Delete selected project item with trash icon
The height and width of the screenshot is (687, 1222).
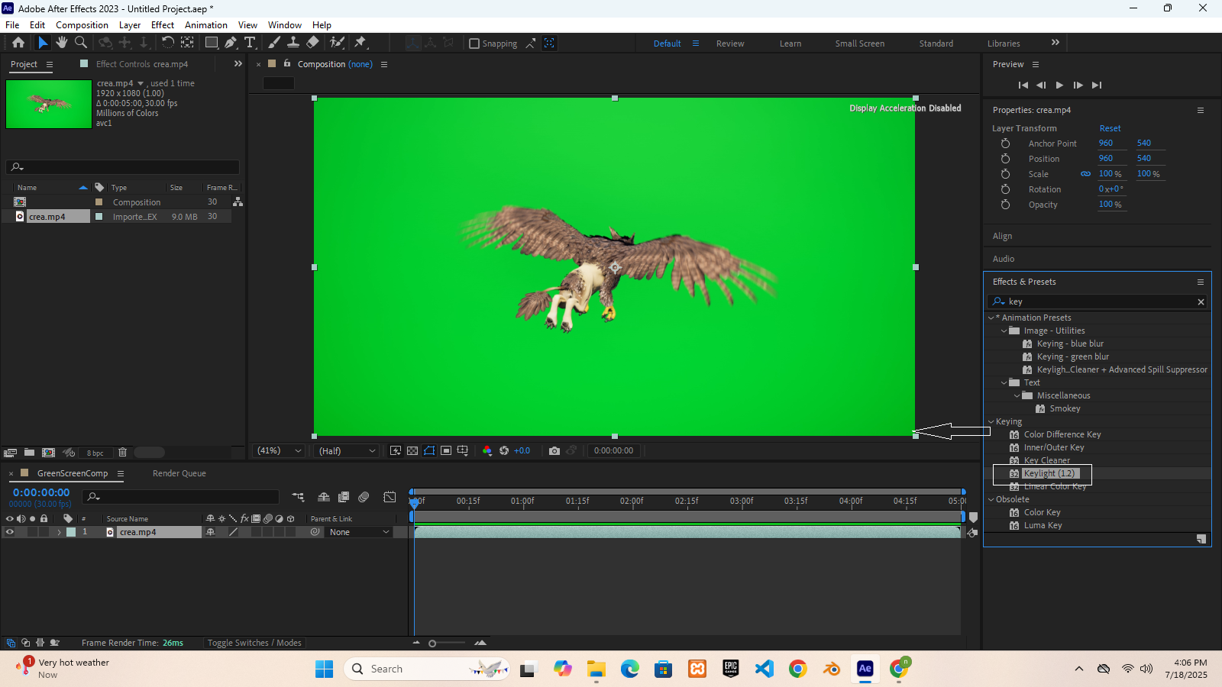(x=122, y=453)
